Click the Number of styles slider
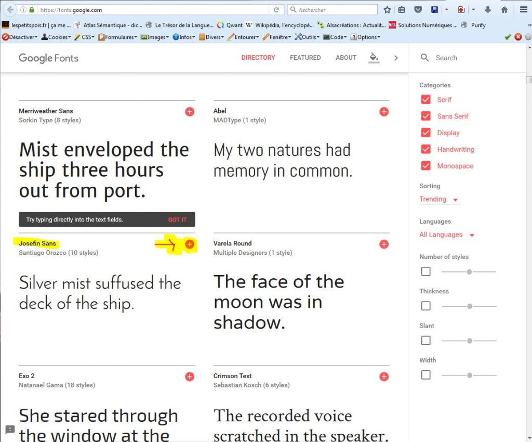This screenshot has width=532, height=442. click(x=469, y=271)
